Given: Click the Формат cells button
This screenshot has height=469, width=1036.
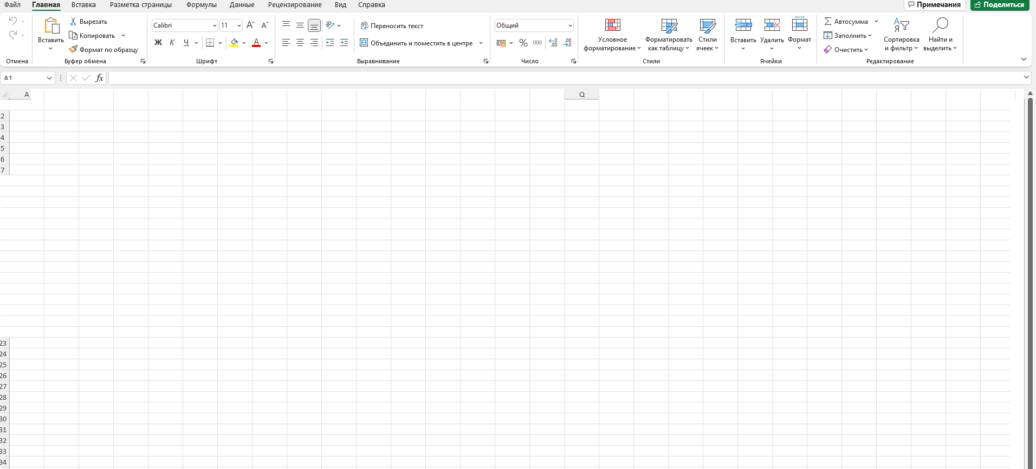Looking at the screenshot, I should point(799,35).
